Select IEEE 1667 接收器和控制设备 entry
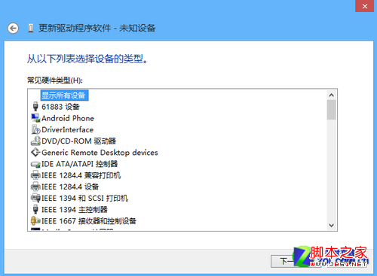 coord(89,221)
